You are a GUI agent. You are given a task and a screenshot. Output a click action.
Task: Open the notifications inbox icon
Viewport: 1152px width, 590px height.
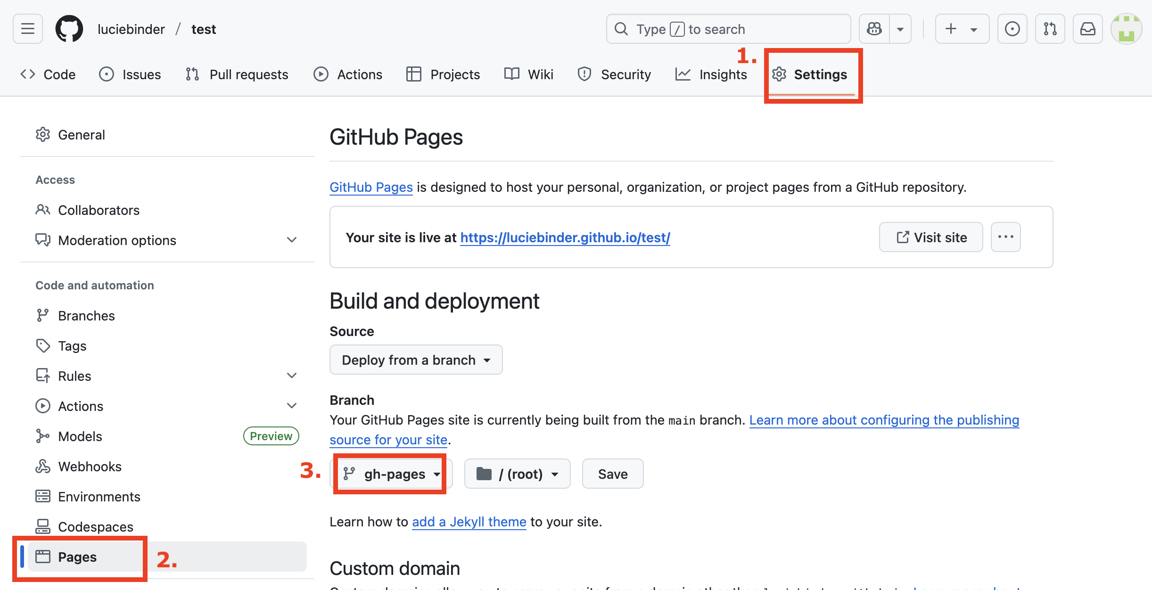[x=1087, y=29]
